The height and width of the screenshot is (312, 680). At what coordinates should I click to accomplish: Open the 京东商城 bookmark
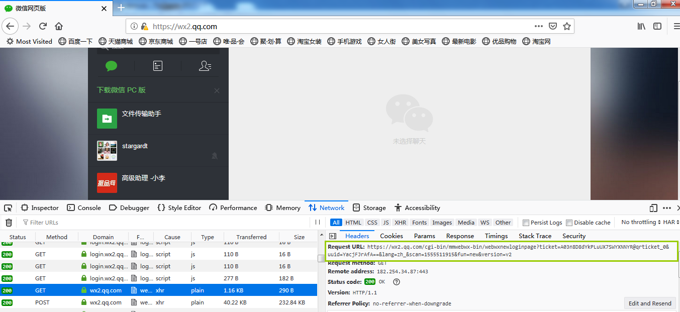click(x=156, y=41)
